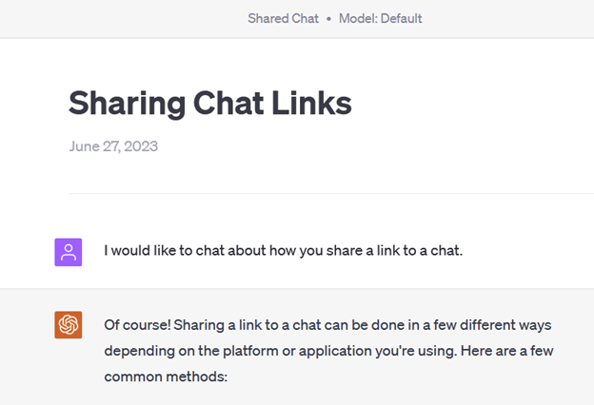Click 'Here are a few' in the reply
The image size is (594, 405).
click(x=507, y=351)
